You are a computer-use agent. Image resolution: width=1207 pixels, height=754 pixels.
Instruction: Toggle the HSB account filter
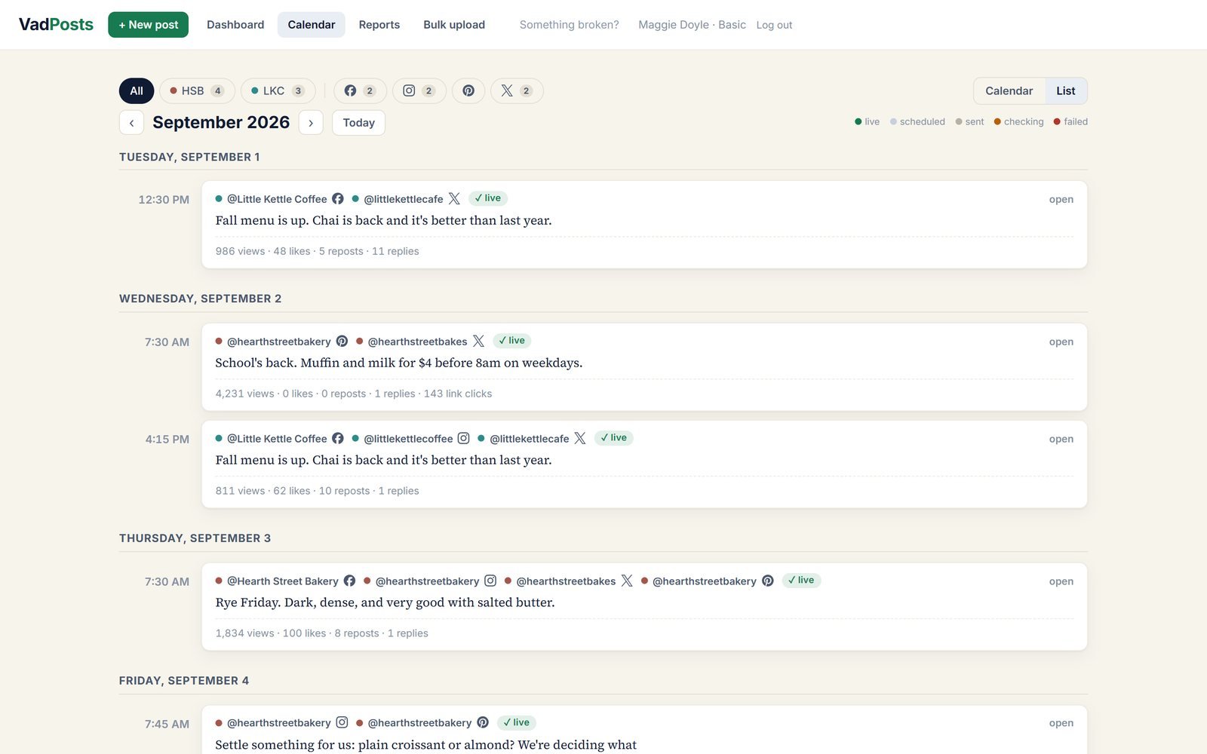197,90
